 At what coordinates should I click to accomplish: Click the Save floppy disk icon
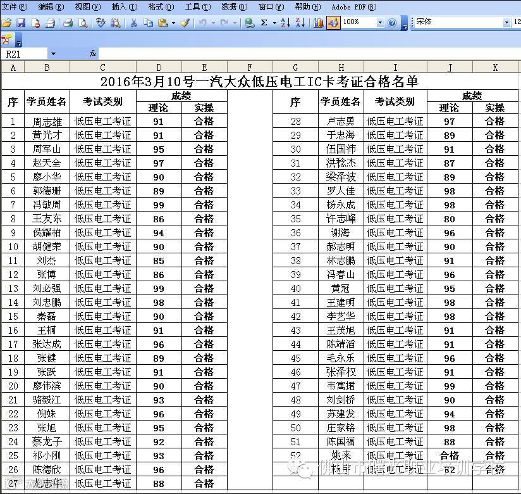(x=21, y=23)
